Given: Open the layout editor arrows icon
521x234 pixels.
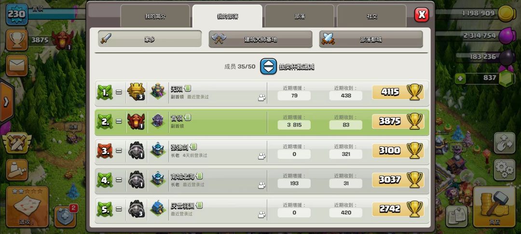Looking at the screenshot, I should (x=504, y=143).
